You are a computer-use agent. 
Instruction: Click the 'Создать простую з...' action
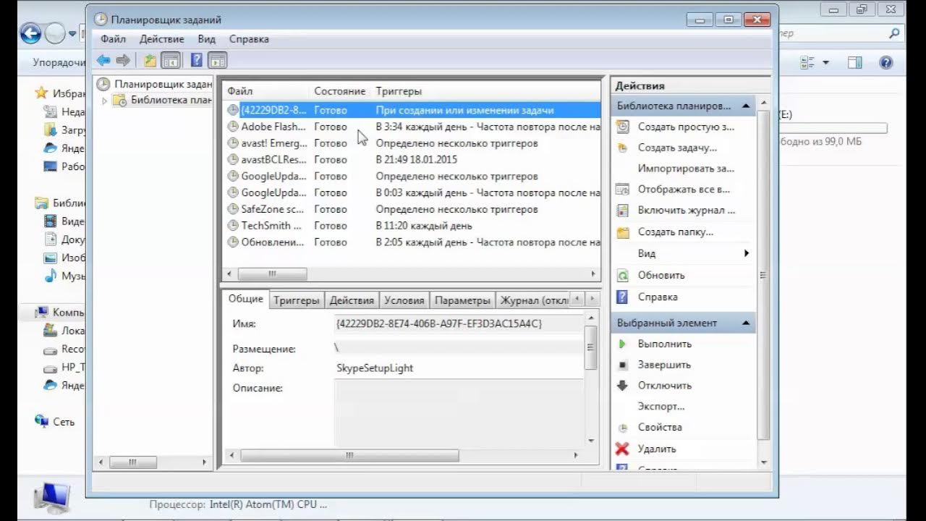pos(685,127)
